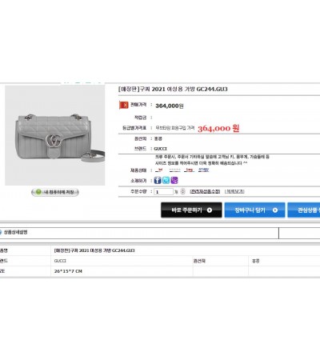Increase order quantity with stepper arrow
320x360 pixels.
pos(182,190)
